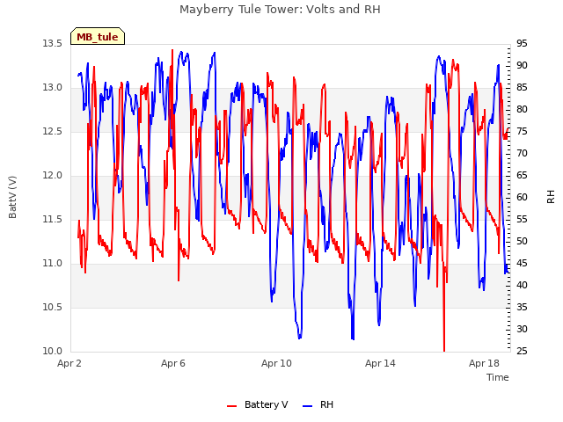Click the 'Apr 14' x-axis tick label
563x422 pixels.
tap(380, 363)
